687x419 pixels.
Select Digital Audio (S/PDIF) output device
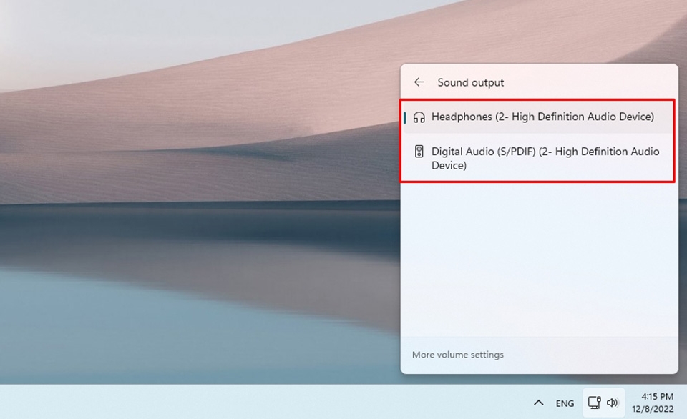coord(538,158)
